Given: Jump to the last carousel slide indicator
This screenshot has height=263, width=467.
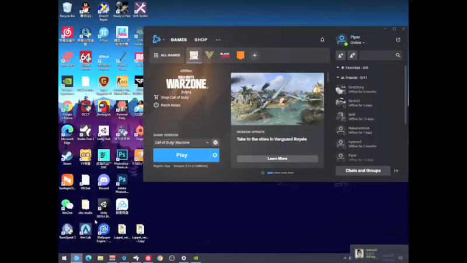Looking at the screenshot, I should 291,172.
